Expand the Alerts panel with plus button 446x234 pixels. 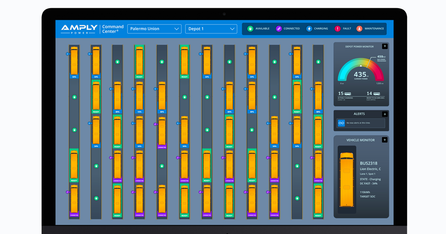tap(385, 114)
